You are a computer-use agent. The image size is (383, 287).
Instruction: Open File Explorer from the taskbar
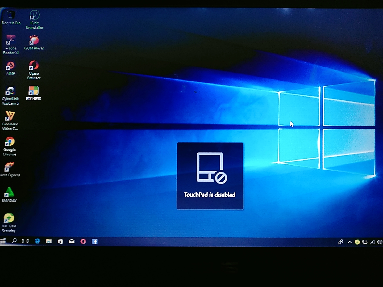(49, 241)
